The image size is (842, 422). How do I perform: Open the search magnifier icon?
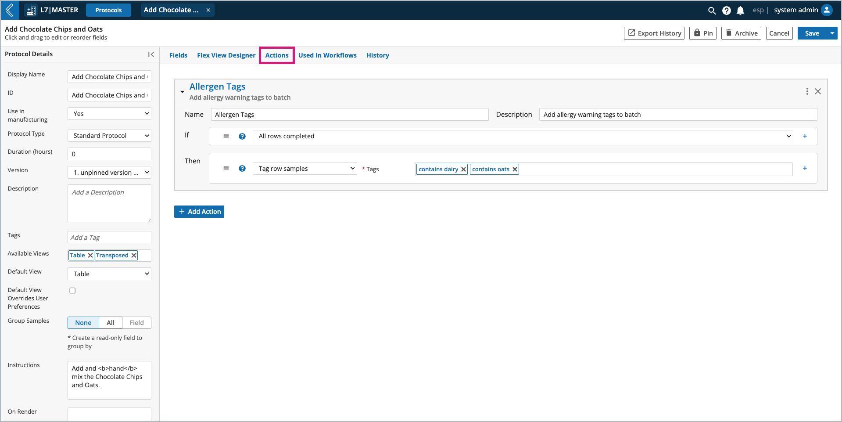[712, 10]
